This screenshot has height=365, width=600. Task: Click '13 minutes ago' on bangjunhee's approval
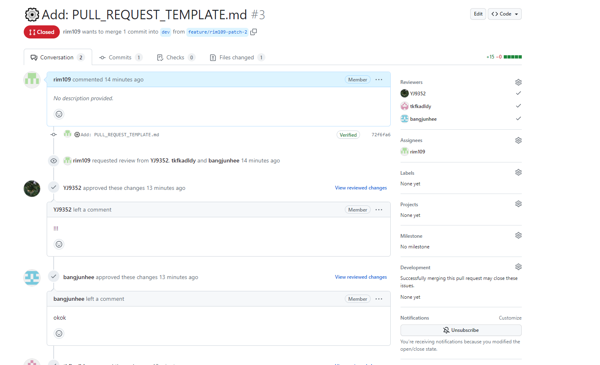179,277
